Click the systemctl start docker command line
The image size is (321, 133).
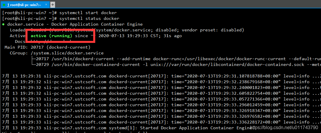[59, 13]
